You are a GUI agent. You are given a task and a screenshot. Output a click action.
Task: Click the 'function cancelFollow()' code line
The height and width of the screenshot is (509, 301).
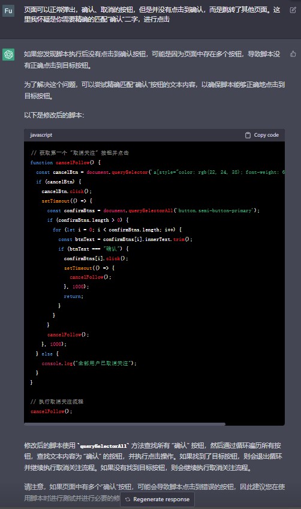65,162
